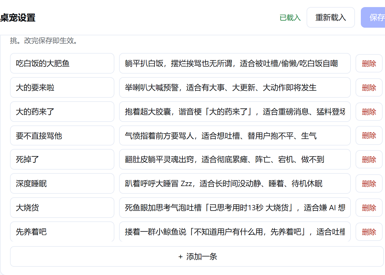Click the 已载入 status text
Screen dimensions: 385x275
pyautogui.click(x=290, y=18)
